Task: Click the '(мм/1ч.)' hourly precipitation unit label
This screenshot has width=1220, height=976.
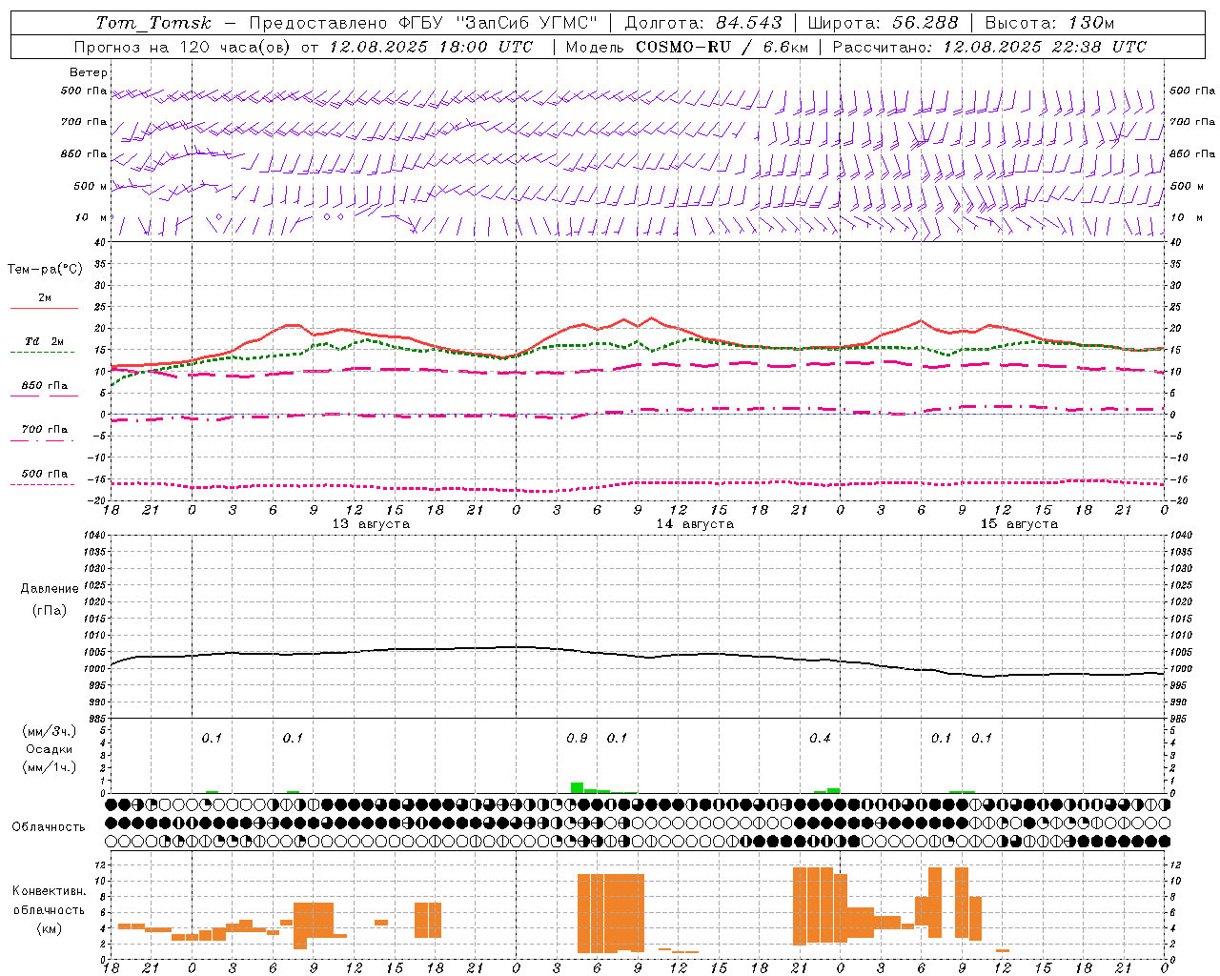Action: [x=50, y=767]
